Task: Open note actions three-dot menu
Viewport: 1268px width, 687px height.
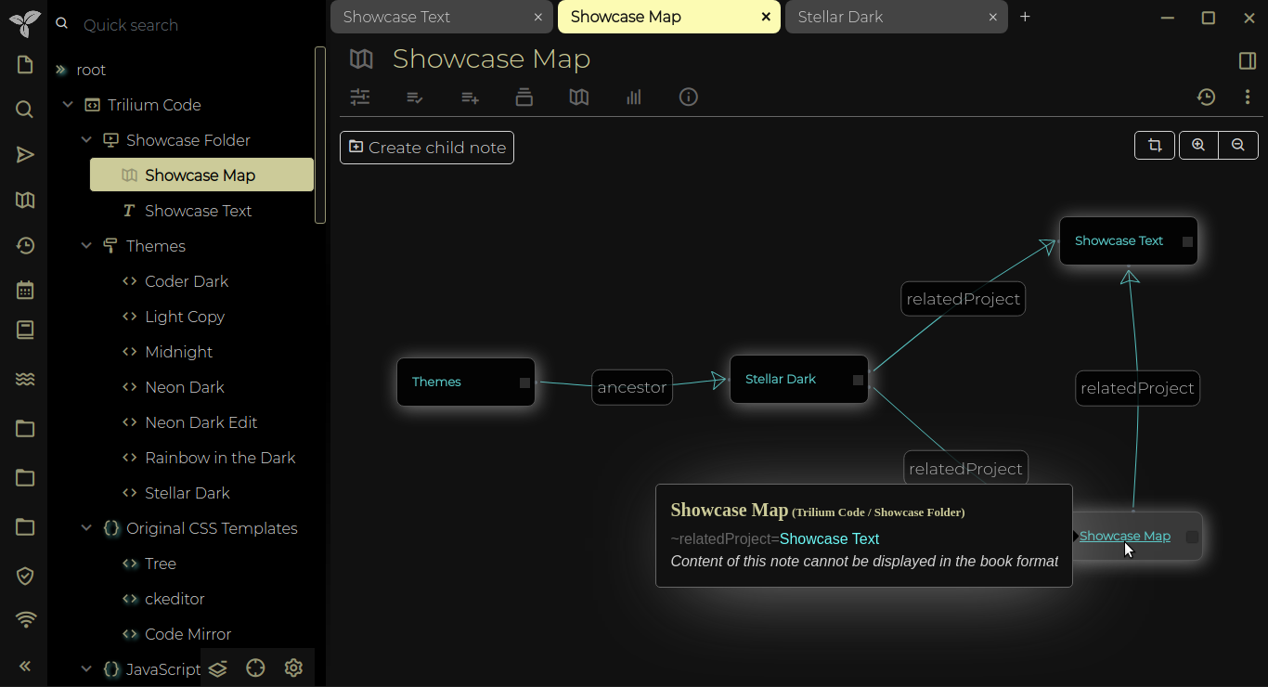Action: click(1248, 97)
